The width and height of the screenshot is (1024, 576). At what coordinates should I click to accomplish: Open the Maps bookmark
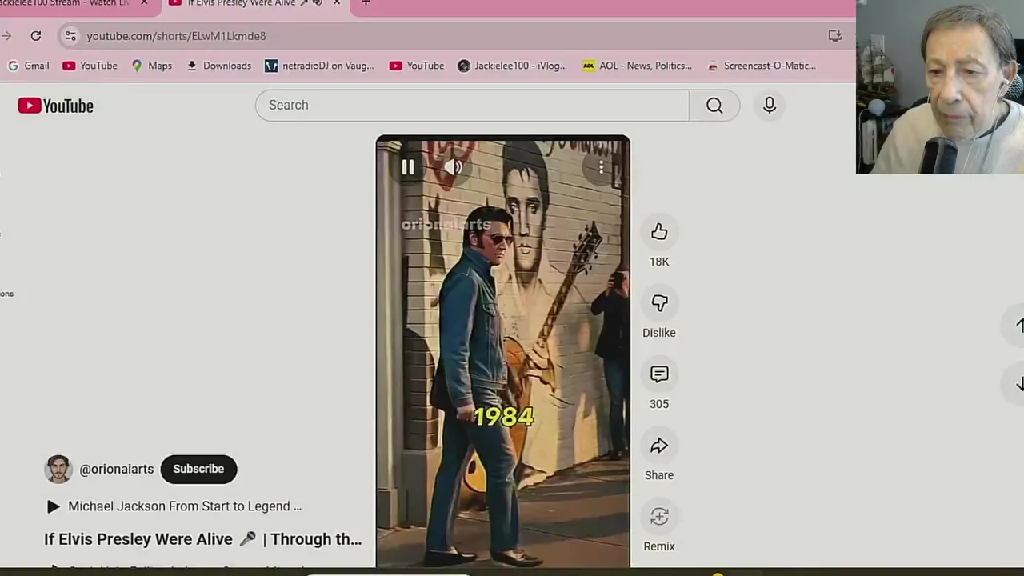pos(151,66)
